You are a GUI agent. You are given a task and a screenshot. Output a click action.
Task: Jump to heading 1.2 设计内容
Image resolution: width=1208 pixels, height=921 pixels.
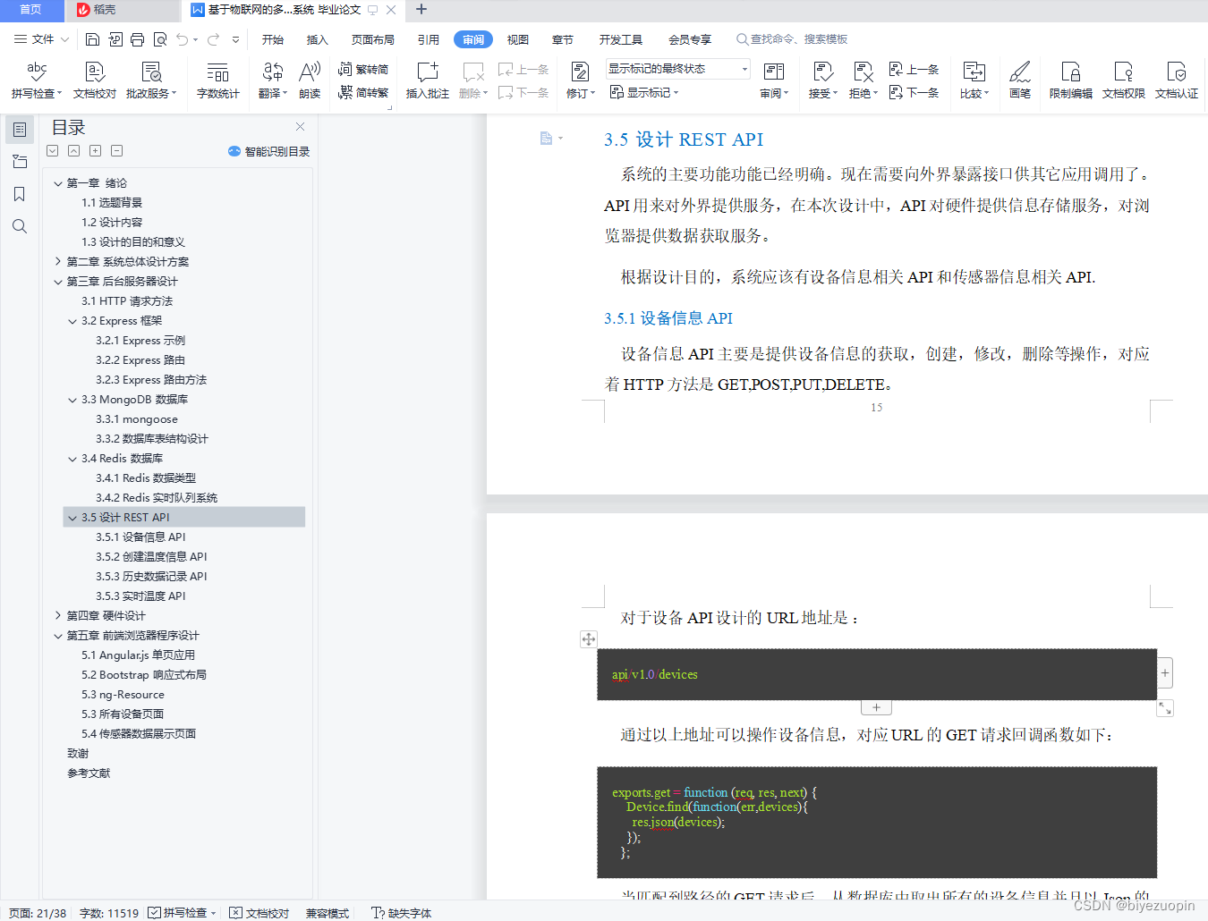(x=112, y=223)
